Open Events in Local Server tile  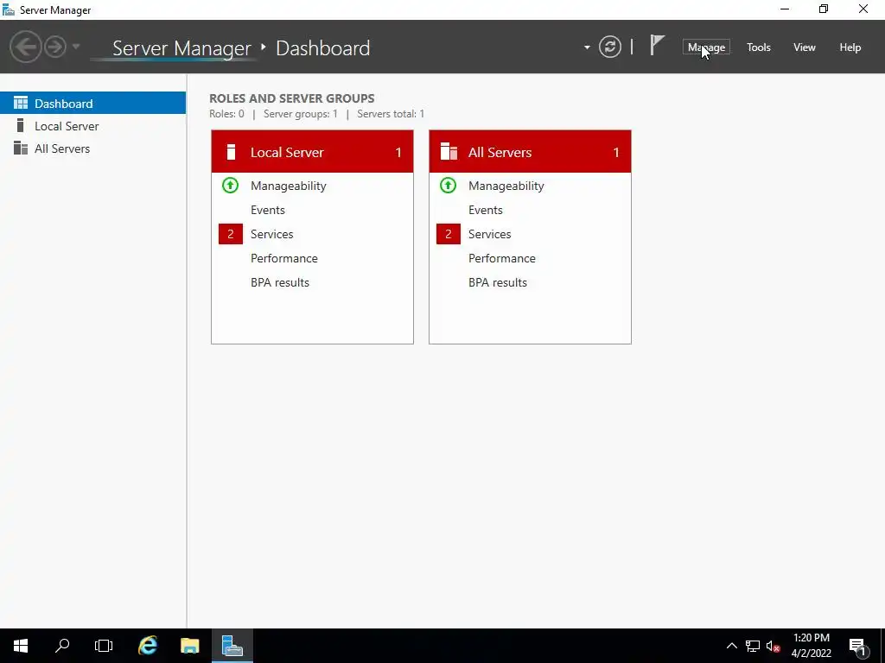(268, 210)
